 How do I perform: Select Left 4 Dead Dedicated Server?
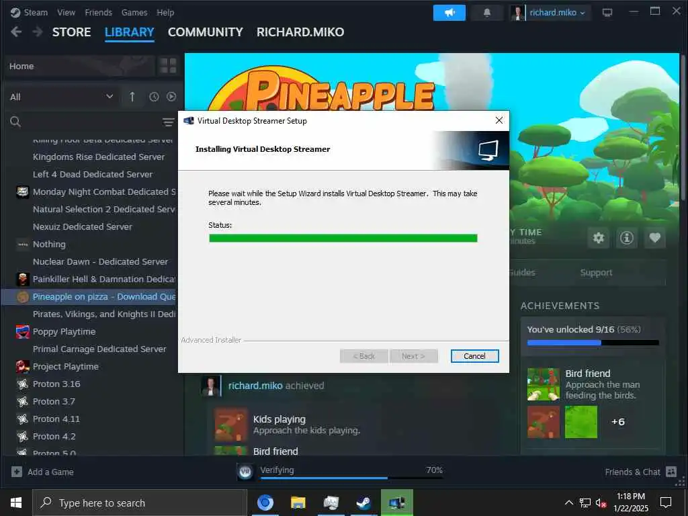point(93,174)
